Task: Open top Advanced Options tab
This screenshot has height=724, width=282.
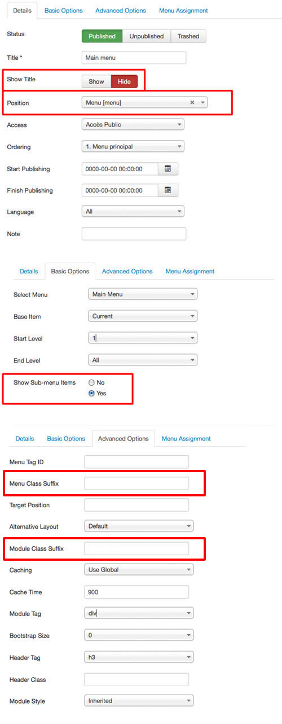Action: coord(121,10)
